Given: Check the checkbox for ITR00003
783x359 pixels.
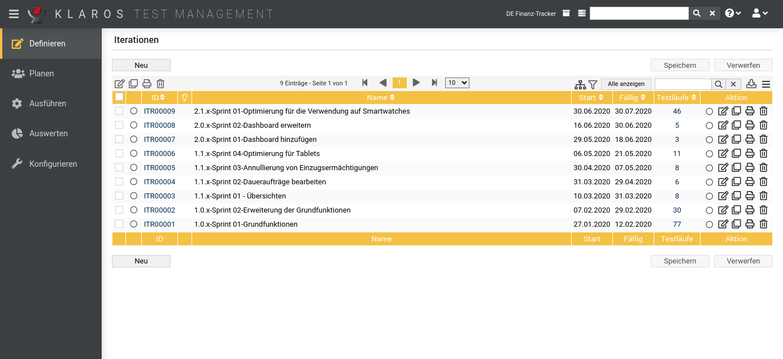Looking at the screenshot, I should (119, 196).
